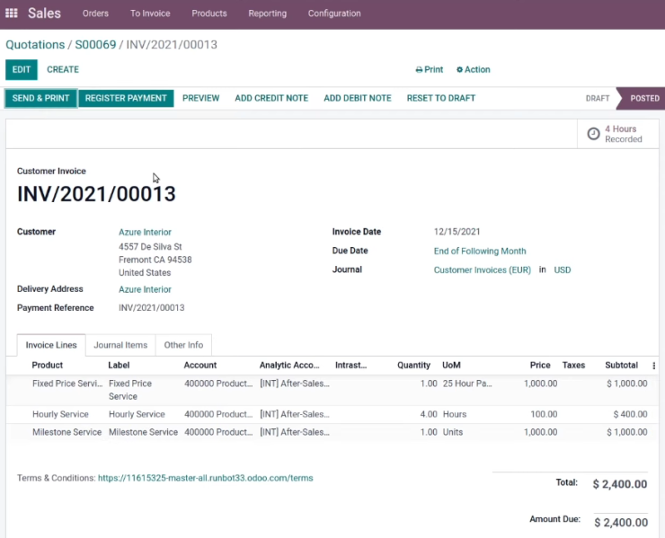The image size is (665, 538).
Task: Click the 25 Hour Pa... UoM cell
Action: point(467,384)
